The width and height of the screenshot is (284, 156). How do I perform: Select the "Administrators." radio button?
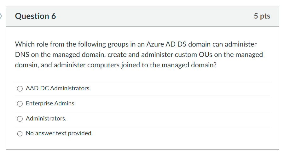(20, 119)
